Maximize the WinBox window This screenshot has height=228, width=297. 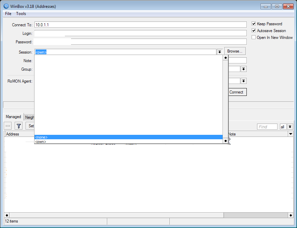point(277,6)
